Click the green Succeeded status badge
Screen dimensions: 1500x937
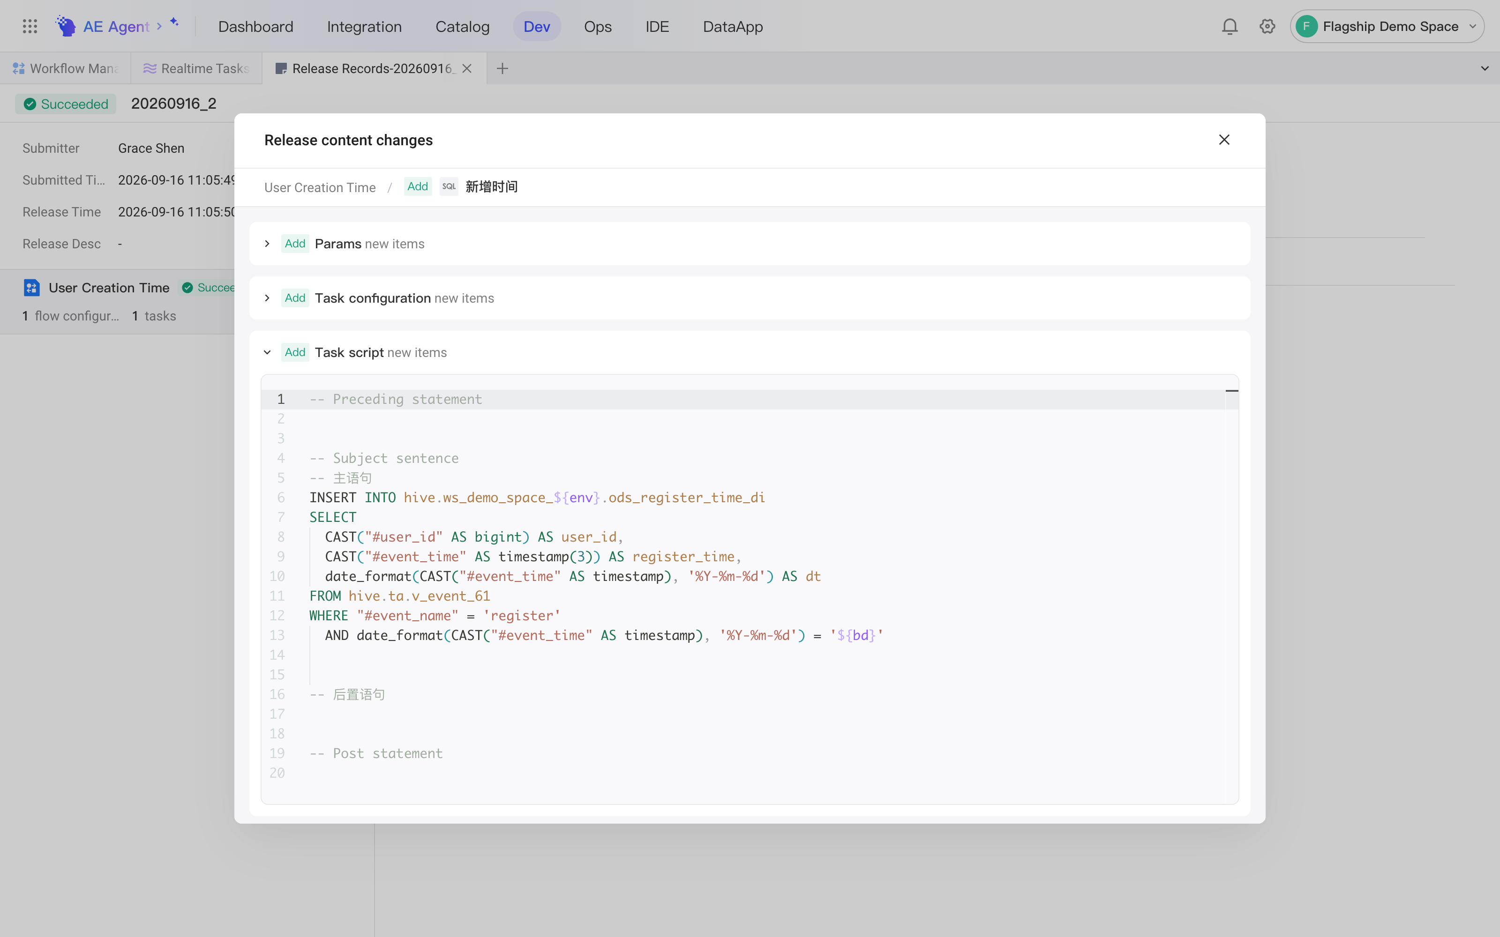[66, 104]
